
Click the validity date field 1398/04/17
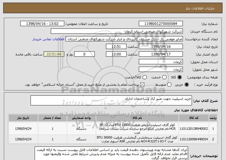tap(161, 54)
